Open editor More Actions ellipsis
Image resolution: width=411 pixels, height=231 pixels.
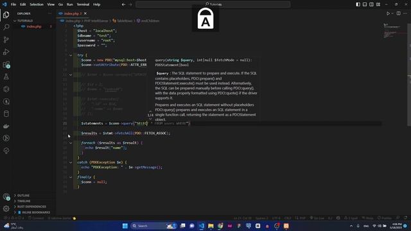click(x=405, y=13)
